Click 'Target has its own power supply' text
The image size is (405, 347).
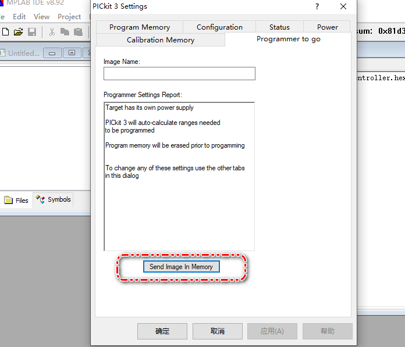point(150,108)
